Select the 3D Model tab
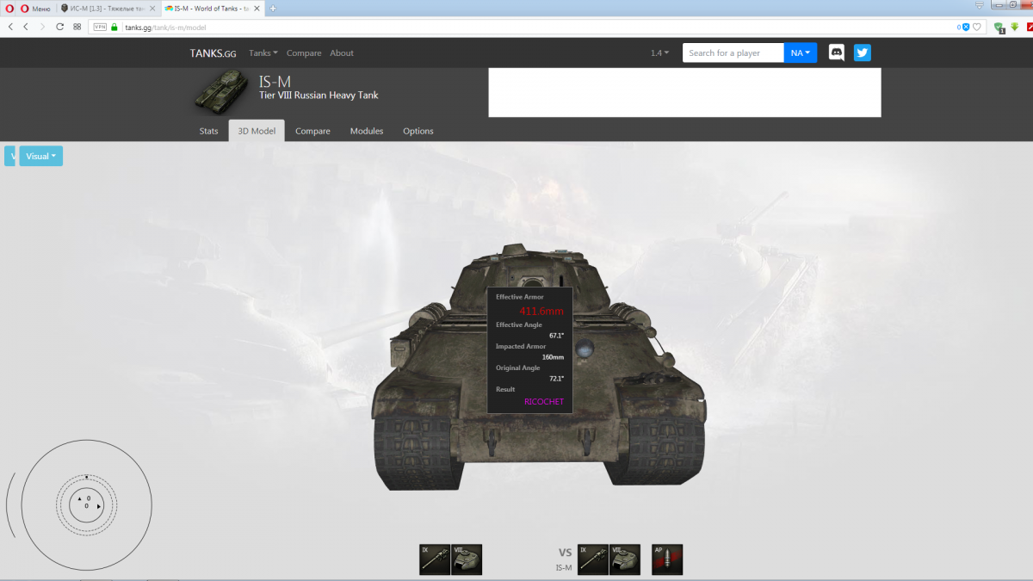Viewport: 1033px width, 581px height. coord(257,131)
